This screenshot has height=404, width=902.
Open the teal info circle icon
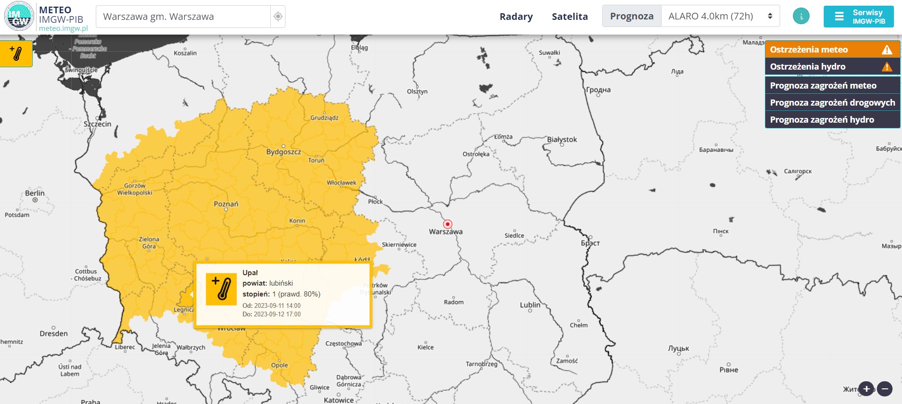tap(801, 17)
